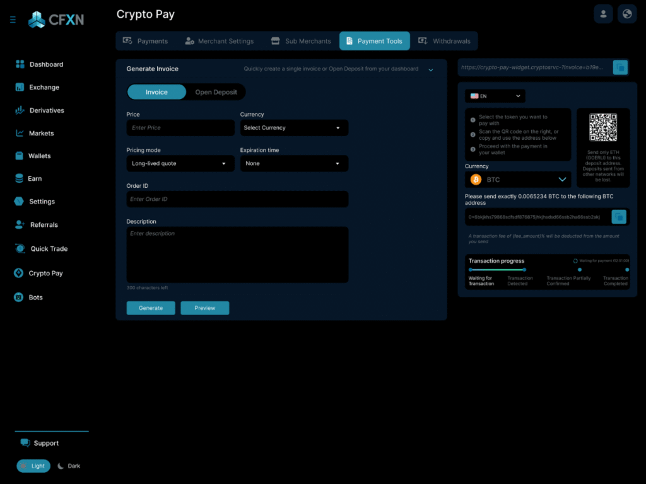Expand the Expiration time dropdown
This screenshot has width=646, height=484.
click(294, 163)
